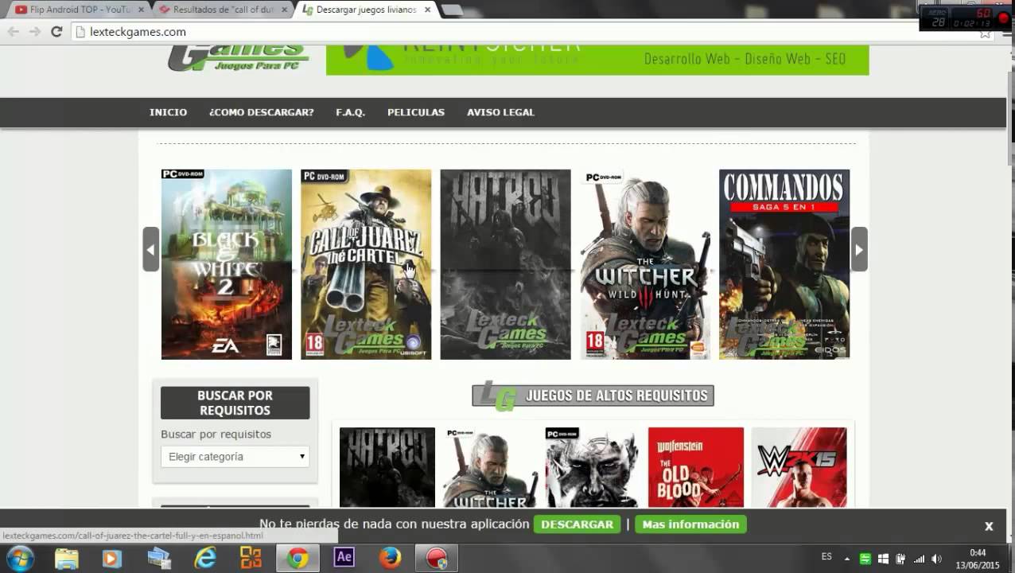Close the 'Descargar juegos livianos' tab
1015x573 pixels.
427,10
